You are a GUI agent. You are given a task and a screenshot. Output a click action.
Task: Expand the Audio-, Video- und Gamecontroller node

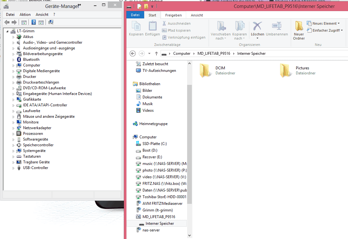point(13,43)
